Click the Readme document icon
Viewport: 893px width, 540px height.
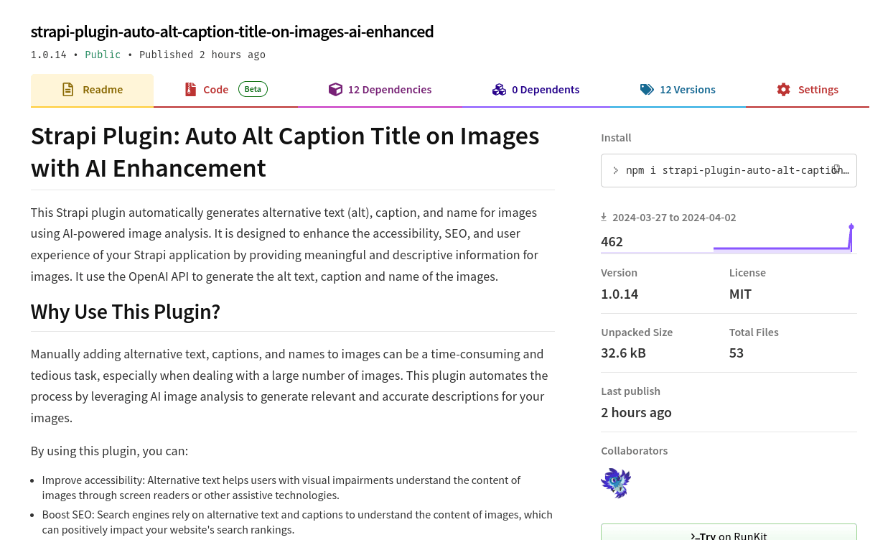67,90
